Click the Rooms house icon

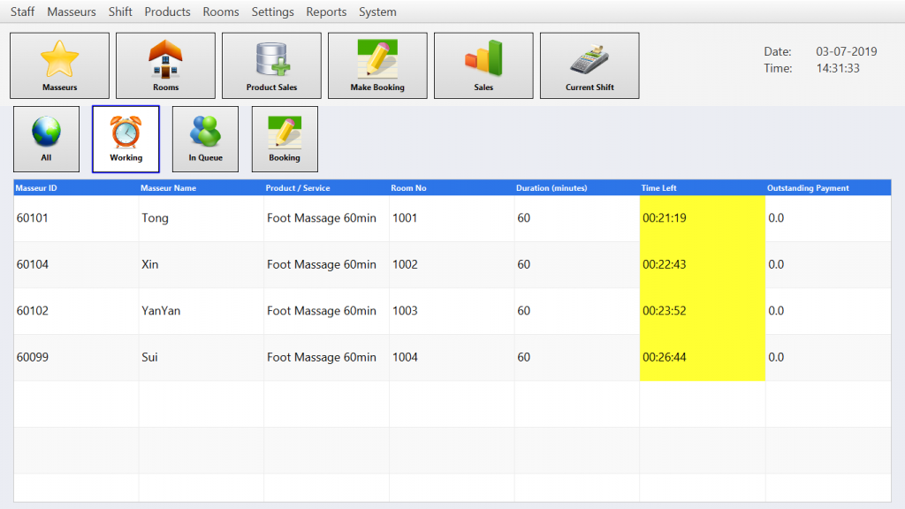click(165, 65)
